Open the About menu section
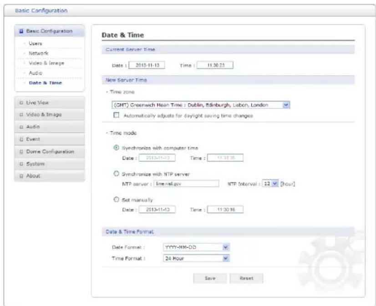 (50, 176)
